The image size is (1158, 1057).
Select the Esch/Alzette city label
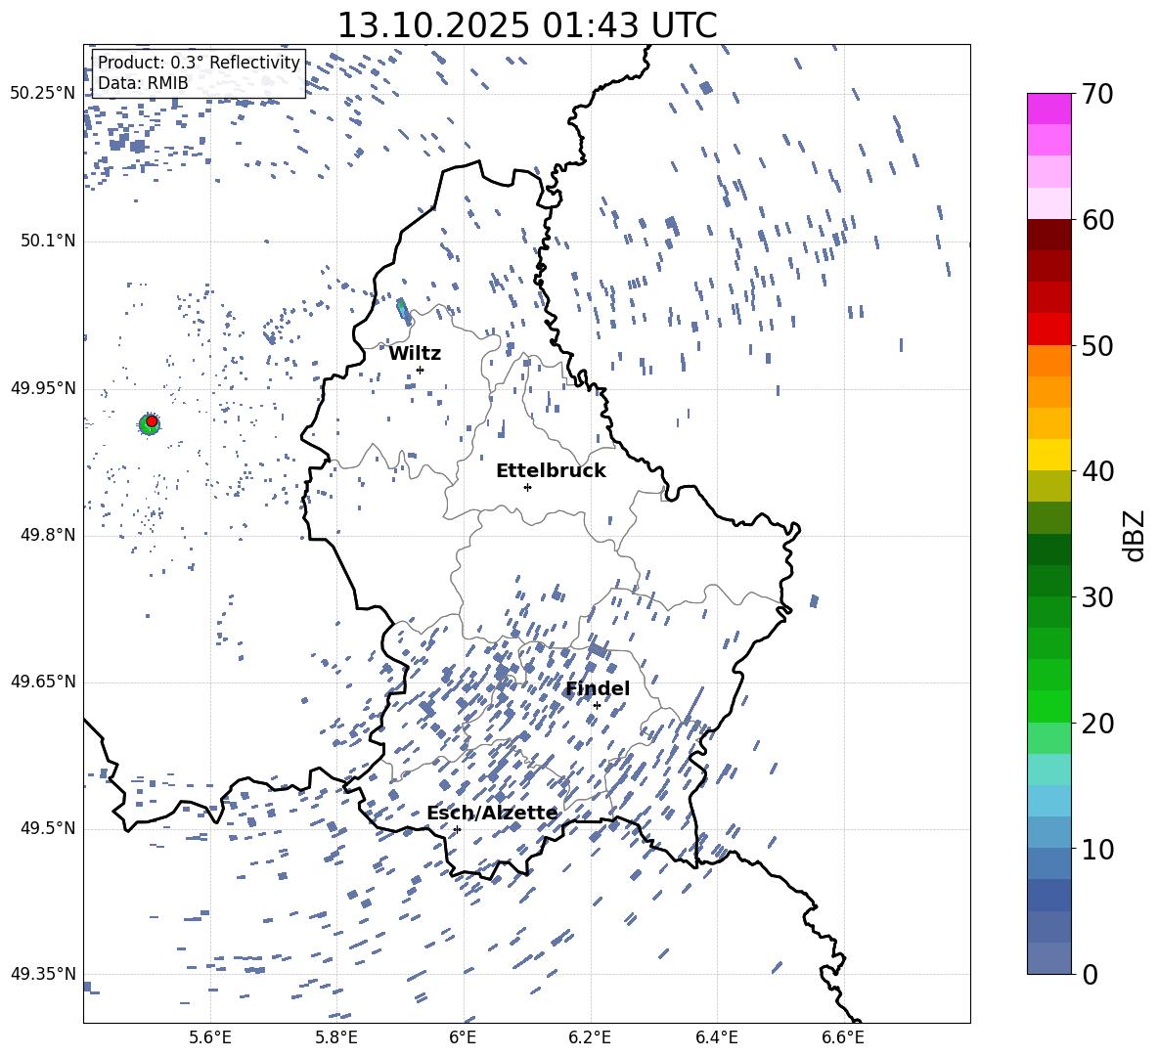(492, 813)
